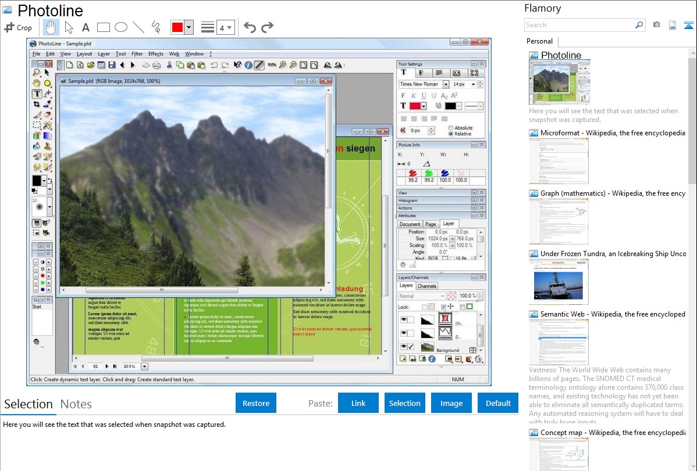
Task: Click the new layer icon in Layers panel
Action: pos(403,359)
